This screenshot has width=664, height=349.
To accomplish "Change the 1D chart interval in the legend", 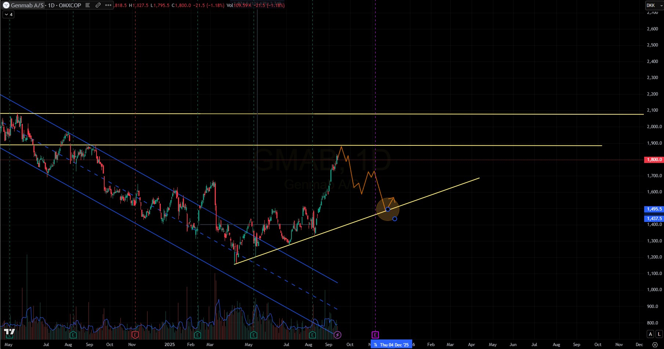I will tap(51, 5).
